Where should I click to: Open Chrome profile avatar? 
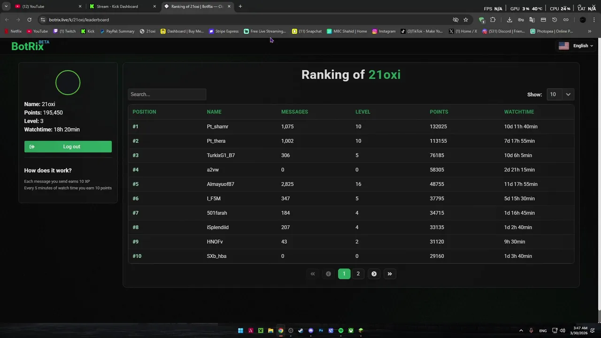pyautogui.click(x=583, y=20)
